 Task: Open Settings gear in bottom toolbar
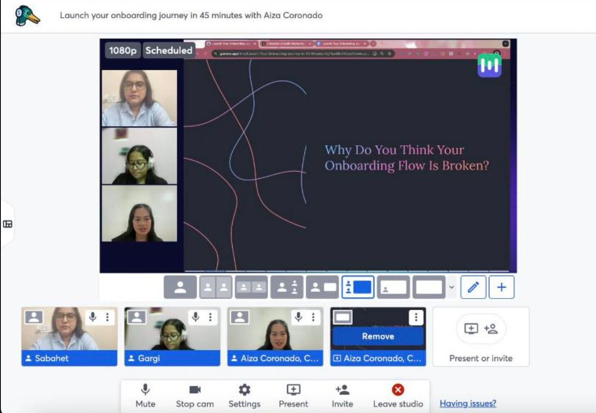pyautogui.click(x=244, y=396)
